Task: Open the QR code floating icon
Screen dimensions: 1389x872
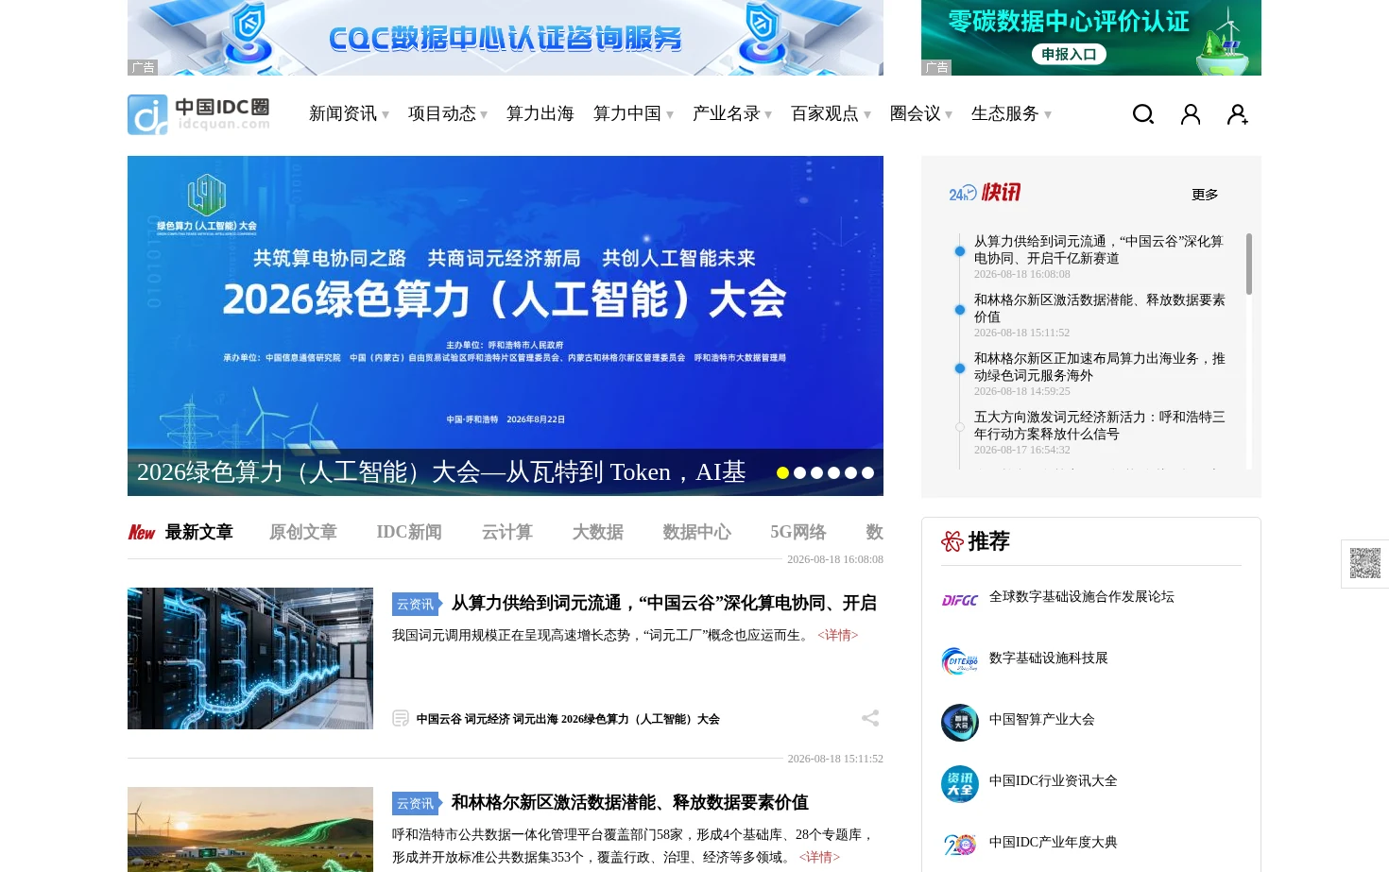Action: [x=1364, y=563]
